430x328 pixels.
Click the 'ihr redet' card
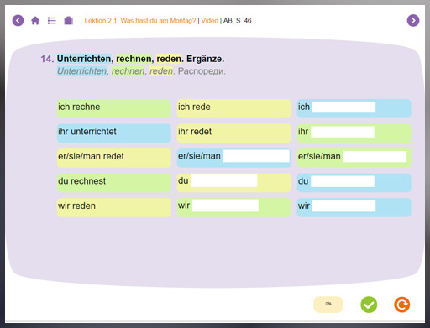click(234, 133)
